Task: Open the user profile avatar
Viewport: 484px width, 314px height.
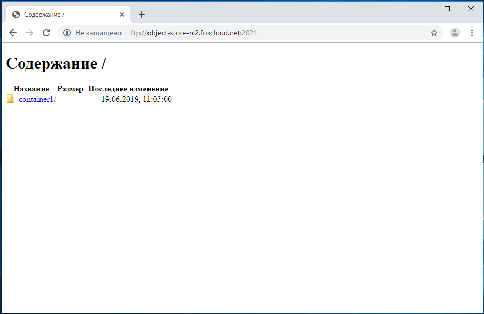Action: [x=455, y=33]
